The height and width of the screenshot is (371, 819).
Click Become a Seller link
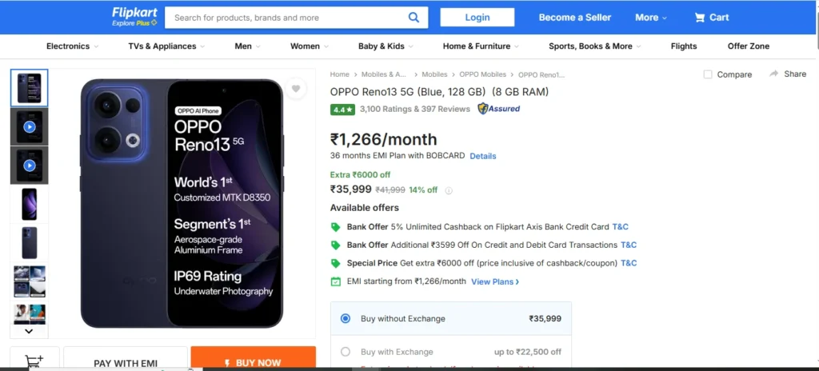574,18
